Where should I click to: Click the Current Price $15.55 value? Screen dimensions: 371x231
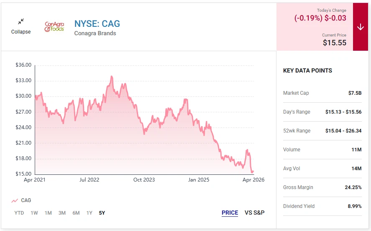tap(334, 42)
